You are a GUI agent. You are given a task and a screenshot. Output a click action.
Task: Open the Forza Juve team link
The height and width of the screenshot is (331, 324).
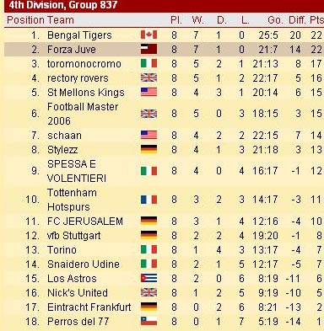[72, 50]
